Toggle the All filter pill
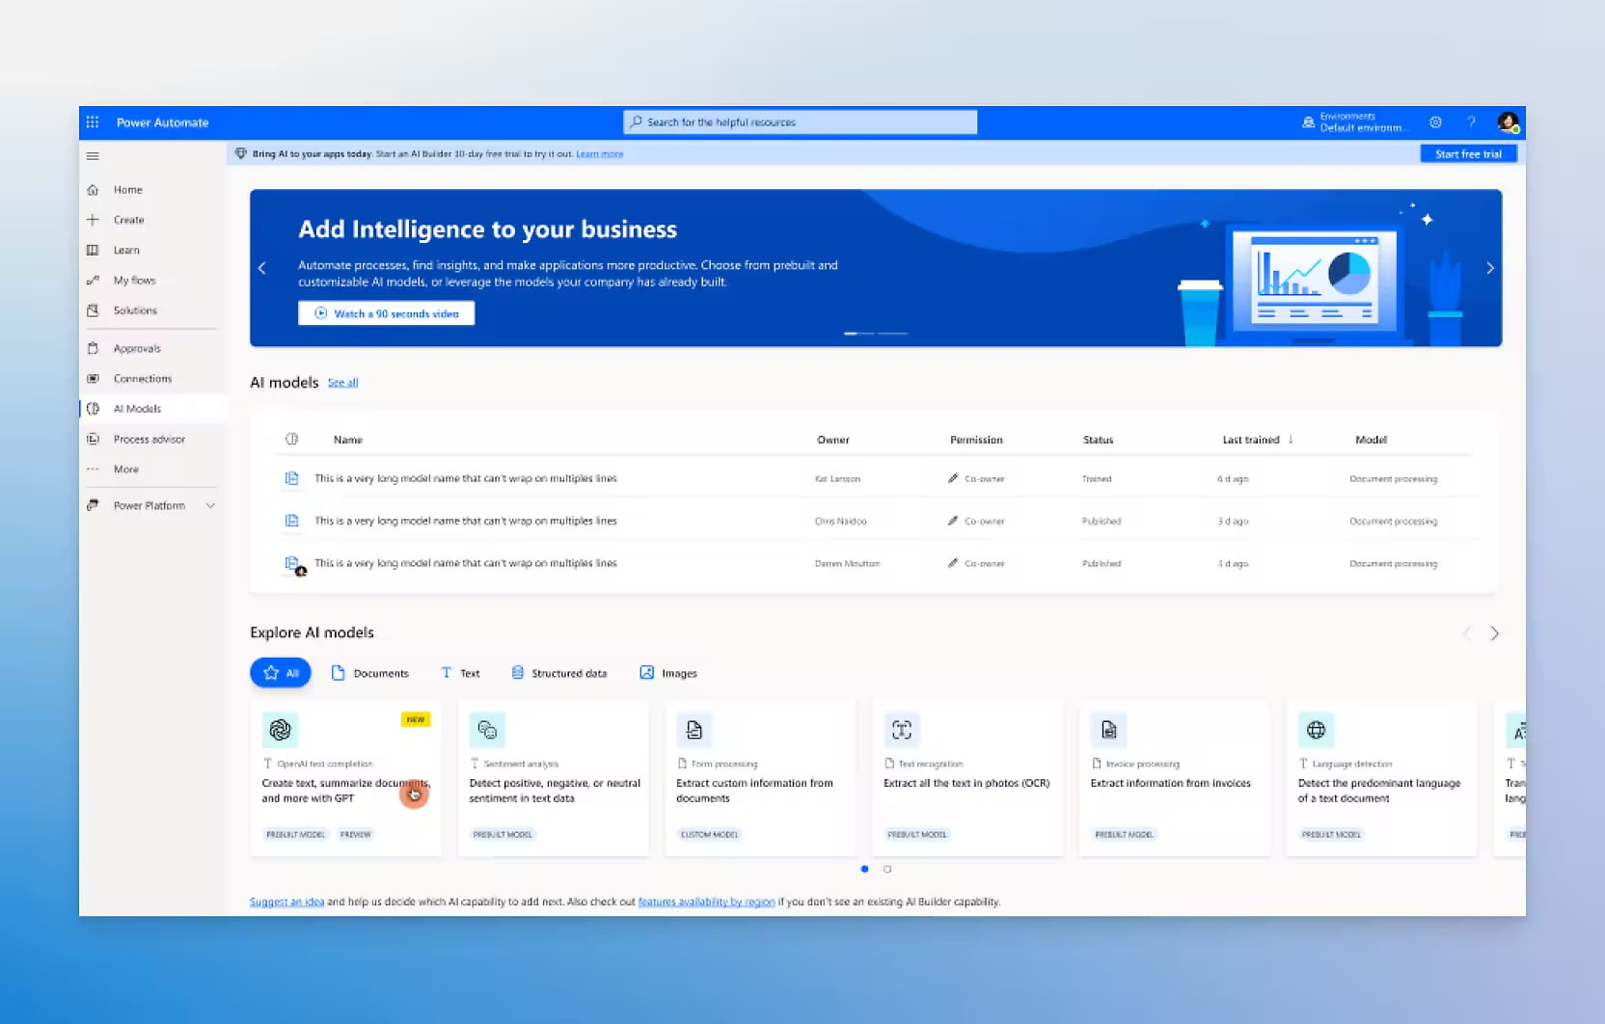Viewport: 1605px width, 1024px height. click(281, 673)
